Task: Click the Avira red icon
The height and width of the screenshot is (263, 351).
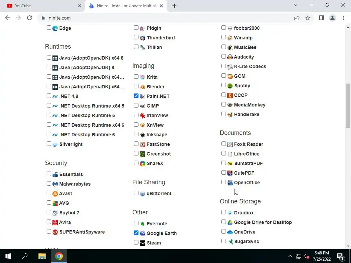Action: tap(55, 222)
